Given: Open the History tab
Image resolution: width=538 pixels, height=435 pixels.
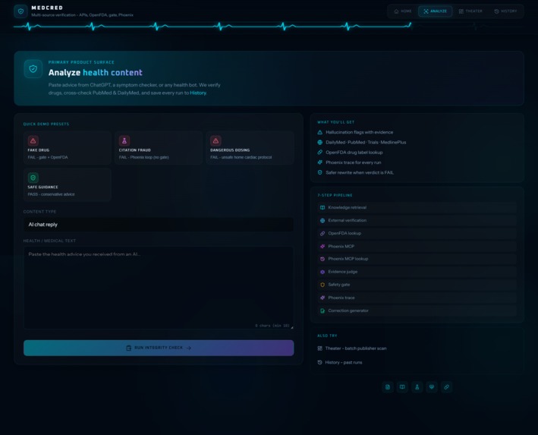Looking at the screenshot, I should (505, 11).
